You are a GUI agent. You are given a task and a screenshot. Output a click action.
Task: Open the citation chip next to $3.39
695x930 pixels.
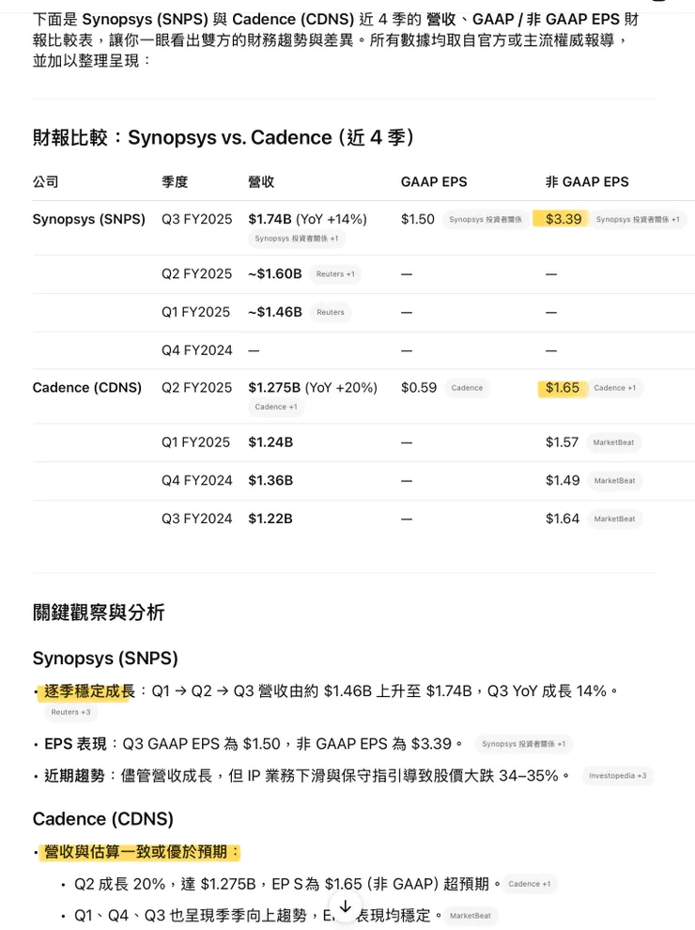pyautogui.click(x=638, y=220)
